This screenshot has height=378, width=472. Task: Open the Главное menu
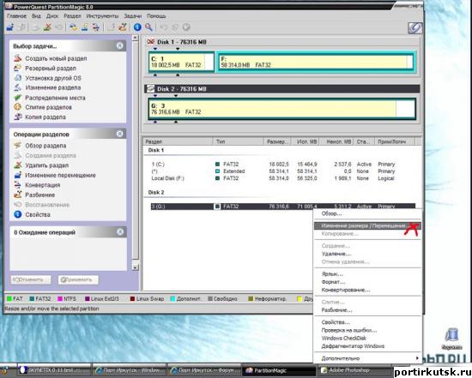(17, 16)
